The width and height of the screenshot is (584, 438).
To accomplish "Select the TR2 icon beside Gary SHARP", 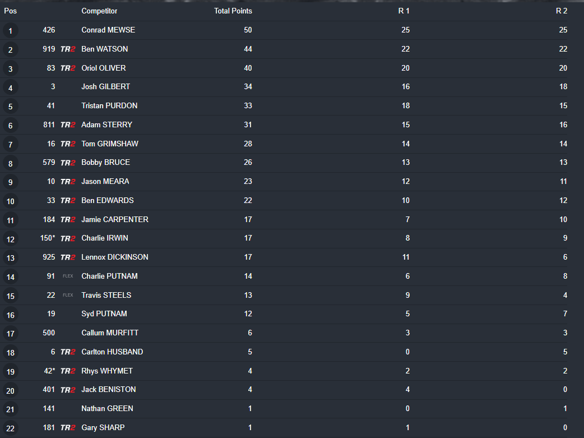I will coord(68,428).
